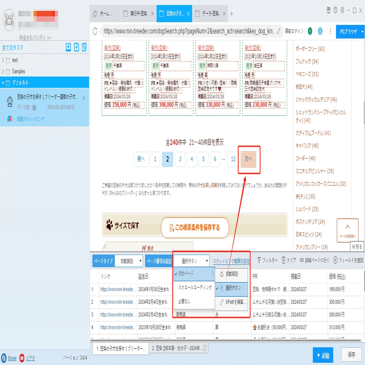Switch to the ホーム tab
The height and width of the screenshot is (365, 365).
[105, 14]
